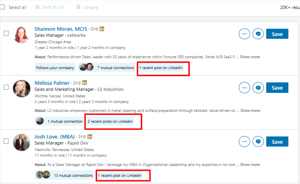Click the LS Industries company name
The width and height of the screenshot is (300, 184).
110,89
